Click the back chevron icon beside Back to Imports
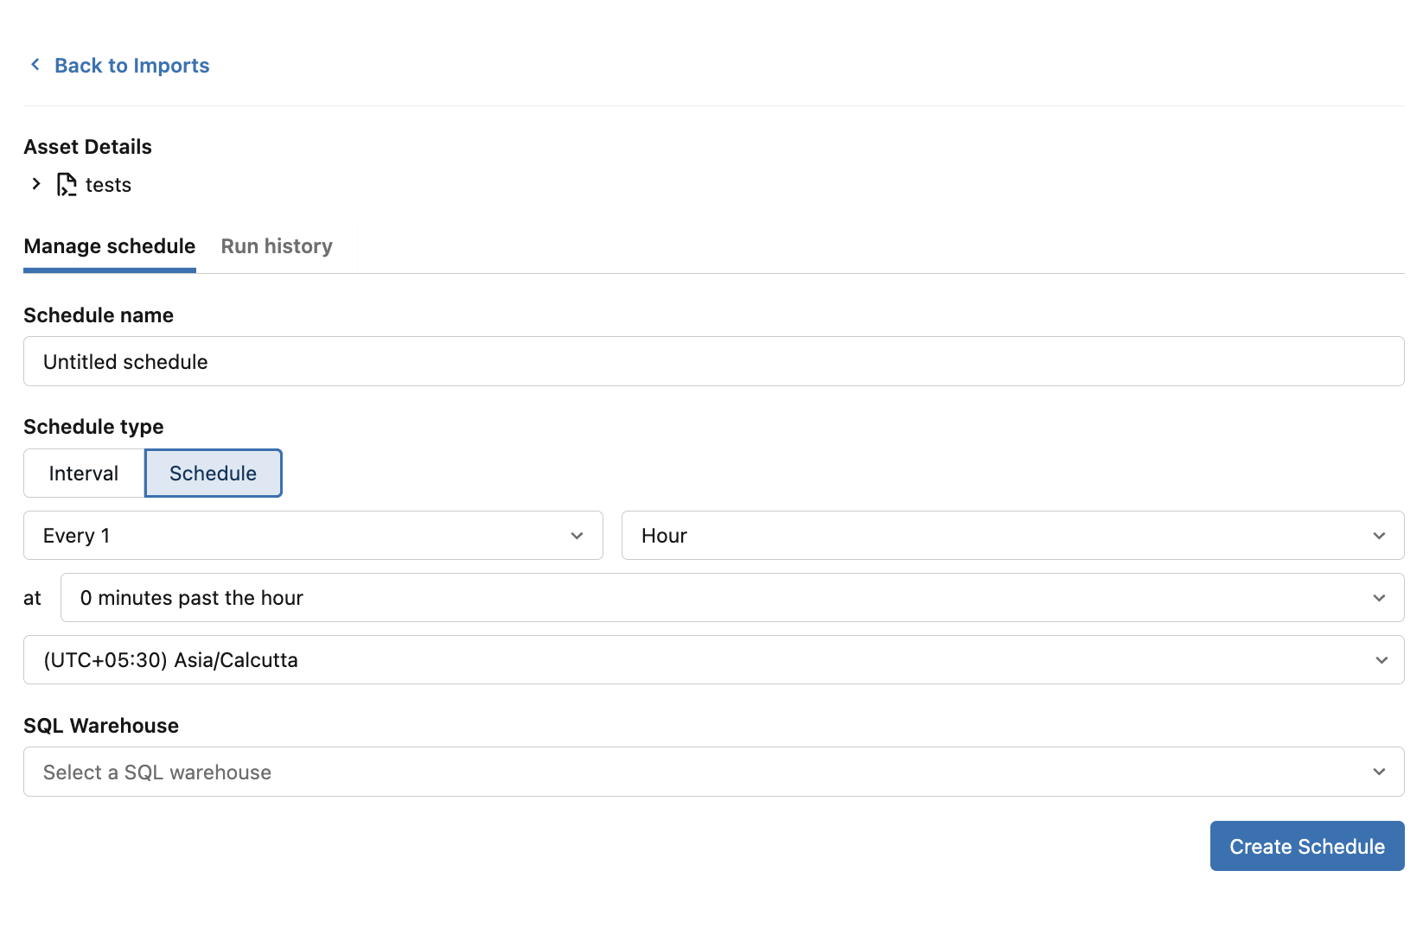The height and width of the screenshot is (928, 1423). coord(35,65)
